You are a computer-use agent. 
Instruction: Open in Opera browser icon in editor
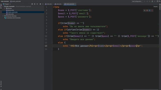152,10
